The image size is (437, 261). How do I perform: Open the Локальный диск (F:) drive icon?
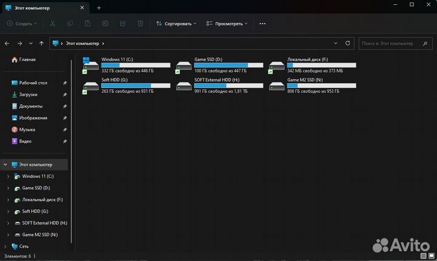click(x=277, y=67)
